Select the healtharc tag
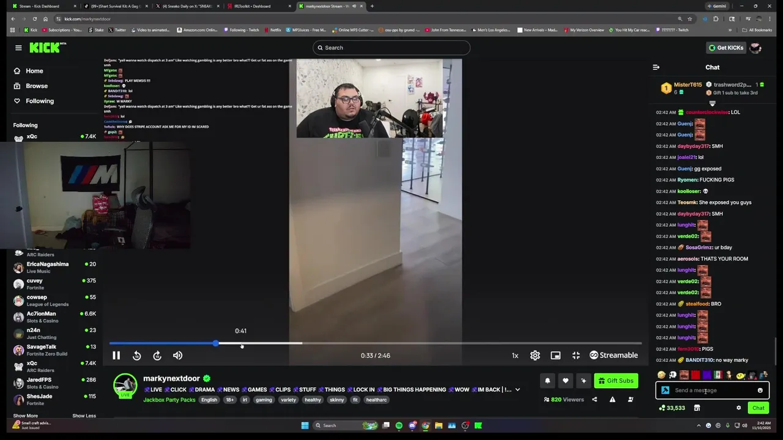The height and width of the screenshot is (440, 783). click(376, 400)
